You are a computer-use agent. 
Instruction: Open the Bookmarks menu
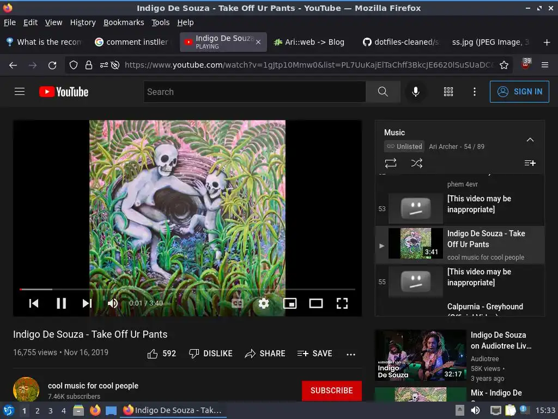tap(124, 22)
